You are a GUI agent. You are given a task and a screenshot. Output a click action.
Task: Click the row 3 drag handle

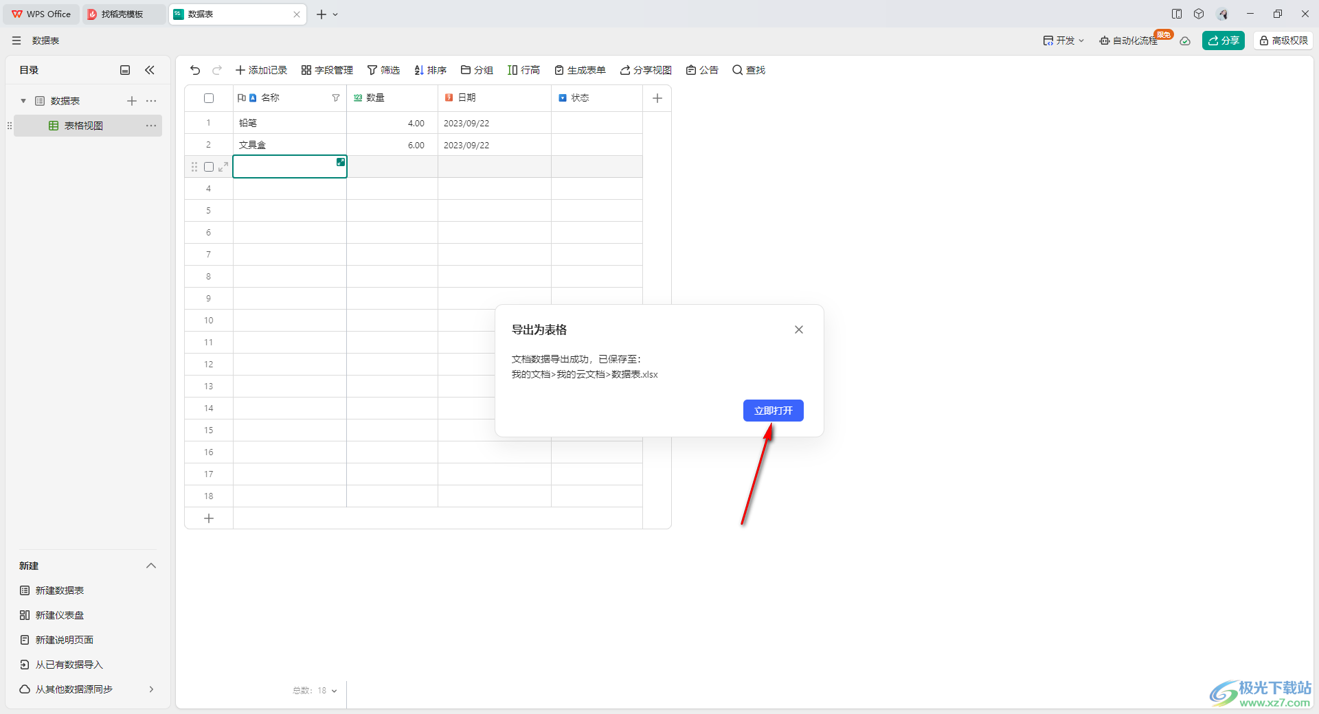(194, 167)
